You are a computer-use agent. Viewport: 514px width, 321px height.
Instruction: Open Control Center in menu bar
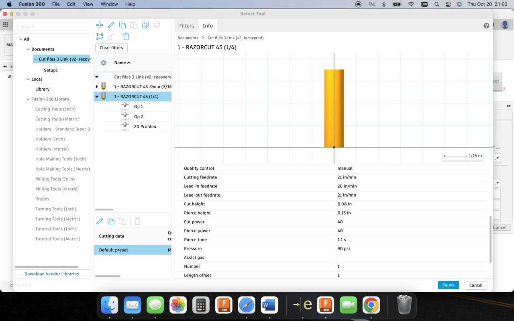448,4
